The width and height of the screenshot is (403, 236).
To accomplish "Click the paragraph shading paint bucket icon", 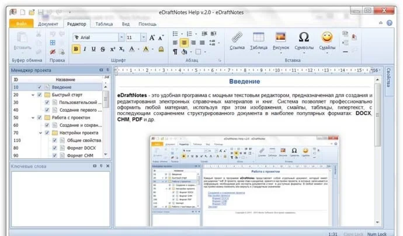I will coord(184,52).
